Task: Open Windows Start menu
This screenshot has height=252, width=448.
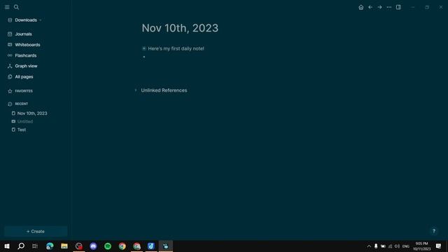Action: 7,246
